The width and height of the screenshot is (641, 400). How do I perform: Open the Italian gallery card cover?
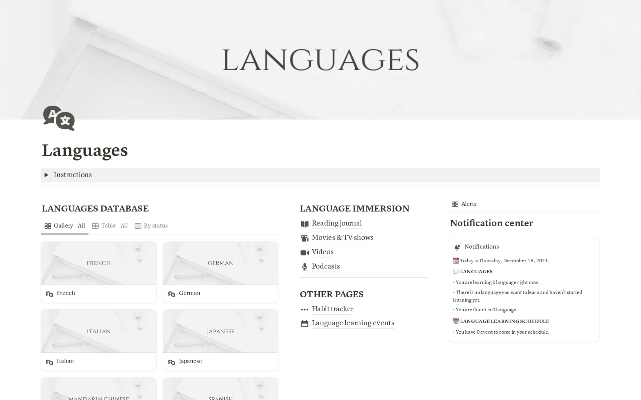[98, 331]
